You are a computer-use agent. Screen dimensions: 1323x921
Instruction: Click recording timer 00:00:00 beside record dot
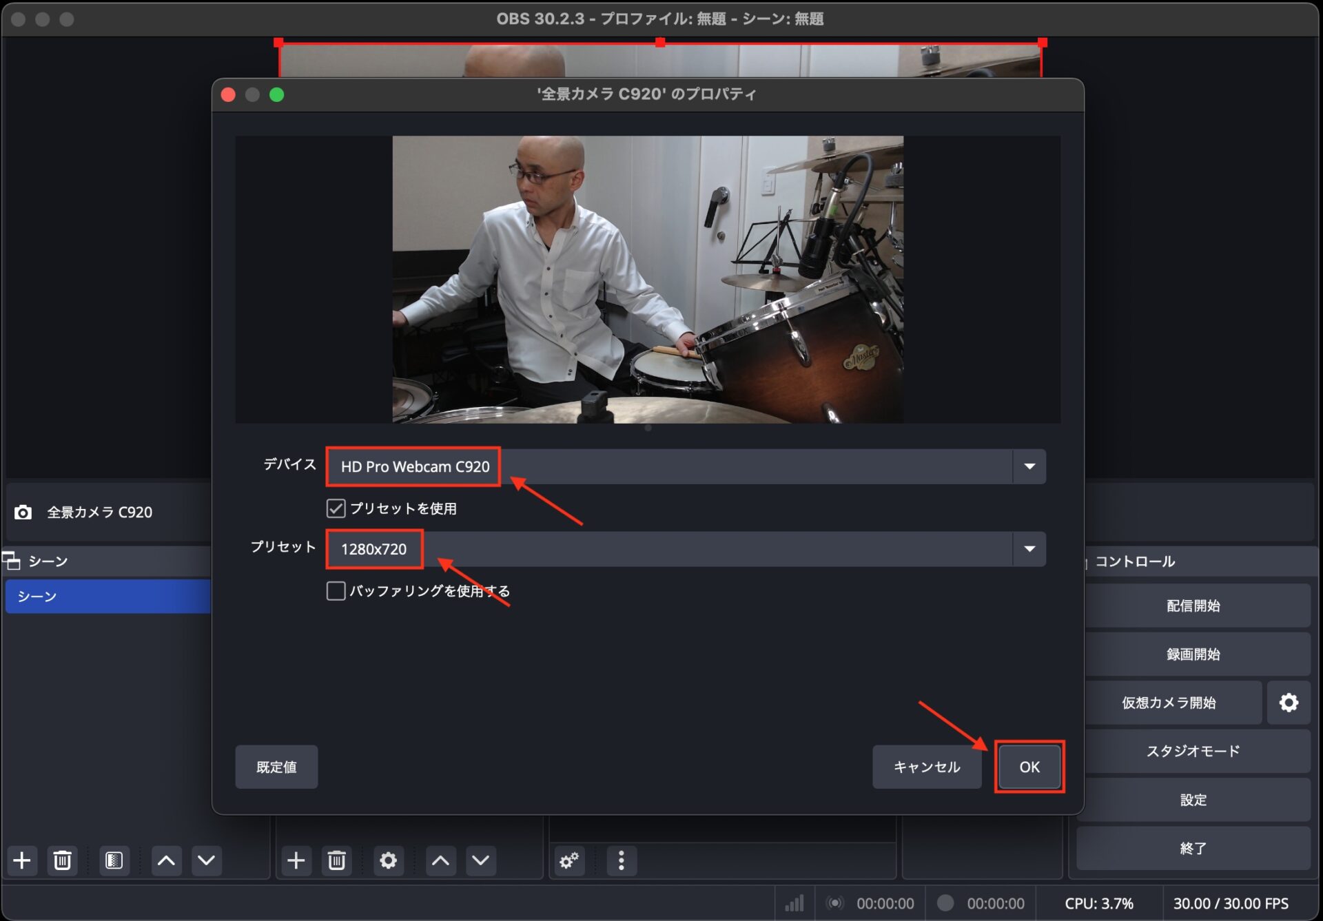pyautogui.click(x=995, y=903)
